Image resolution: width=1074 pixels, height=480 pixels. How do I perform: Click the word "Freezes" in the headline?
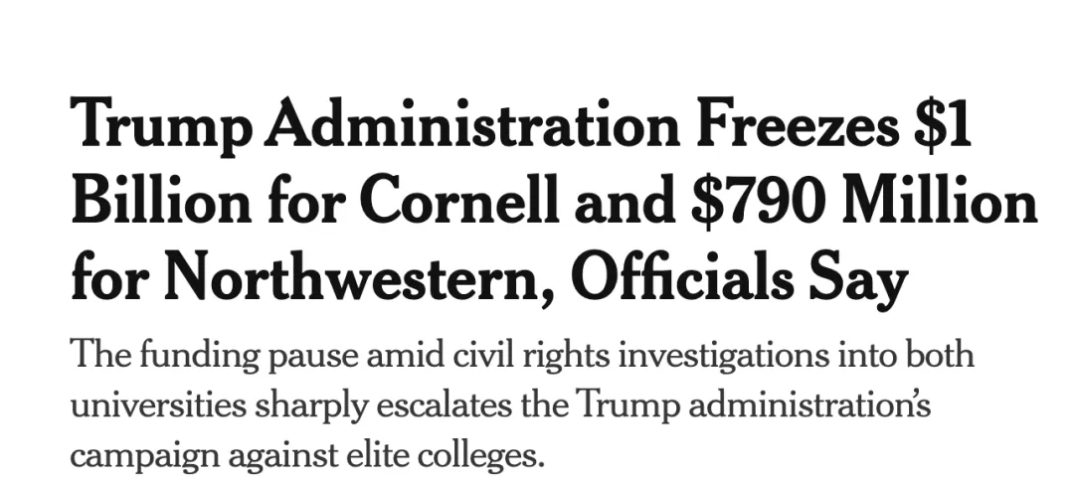[798, 123]
